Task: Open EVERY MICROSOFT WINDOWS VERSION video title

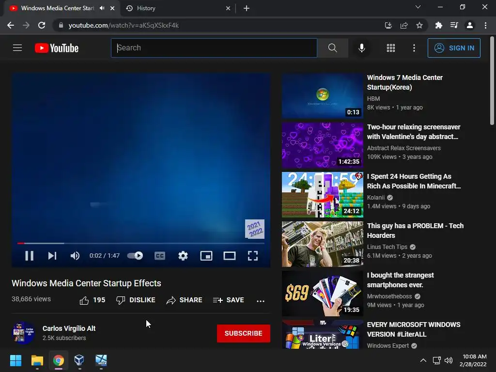Action: coord(414,329)
